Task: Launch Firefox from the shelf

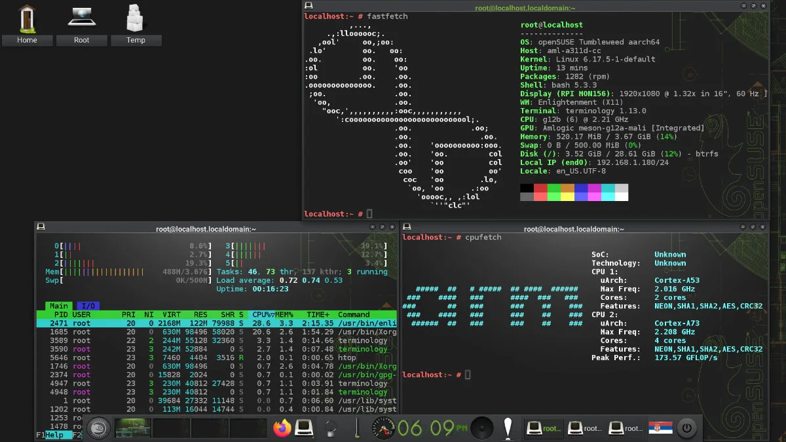Action: click(282, 428)
